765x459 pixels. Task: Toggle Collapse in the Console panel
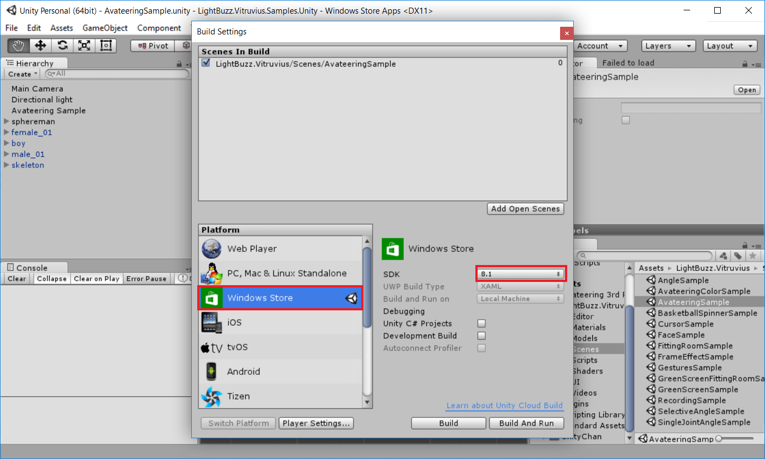point(52,279)
